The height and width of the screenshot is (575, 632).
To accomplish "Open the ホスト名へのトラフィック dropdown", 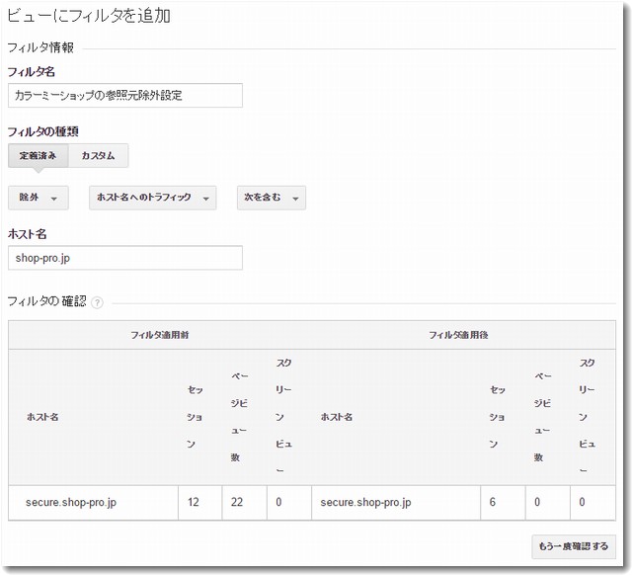I will click(x=153, y=198).
